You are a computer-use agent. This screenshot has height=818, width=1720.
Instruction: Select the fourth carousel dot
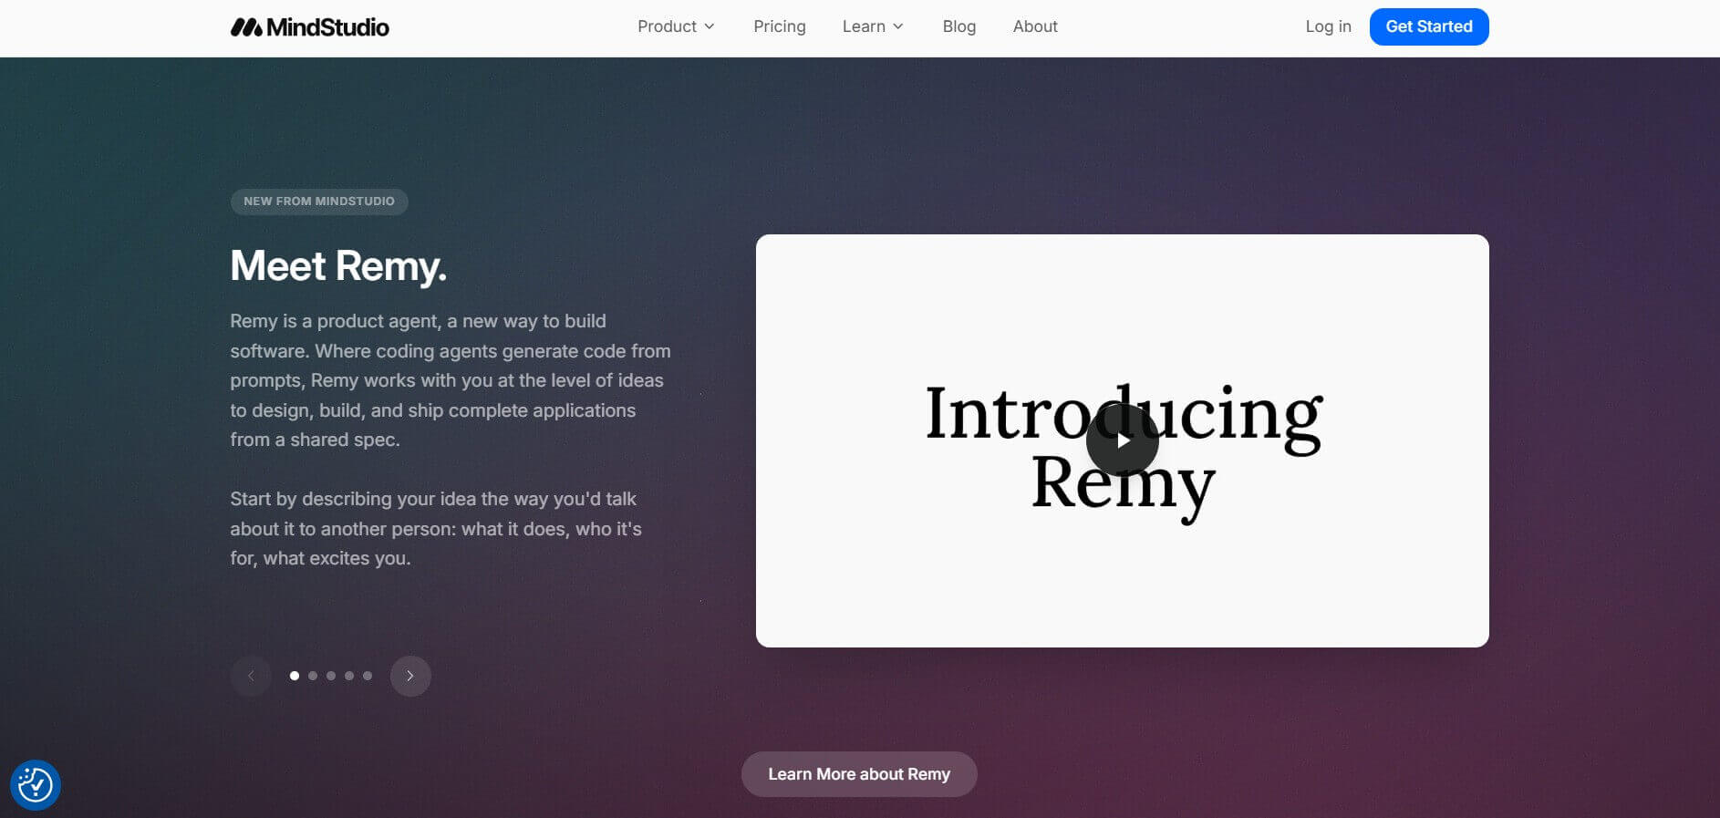pyautogui.click(x=349, y=676)
